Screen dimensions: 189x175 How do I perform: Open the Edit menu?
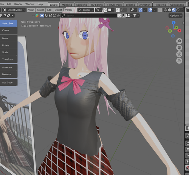[x=9, y=4]
